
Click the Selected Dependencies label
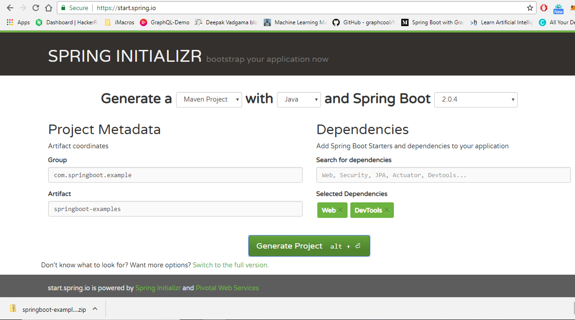tap(352, 194)
